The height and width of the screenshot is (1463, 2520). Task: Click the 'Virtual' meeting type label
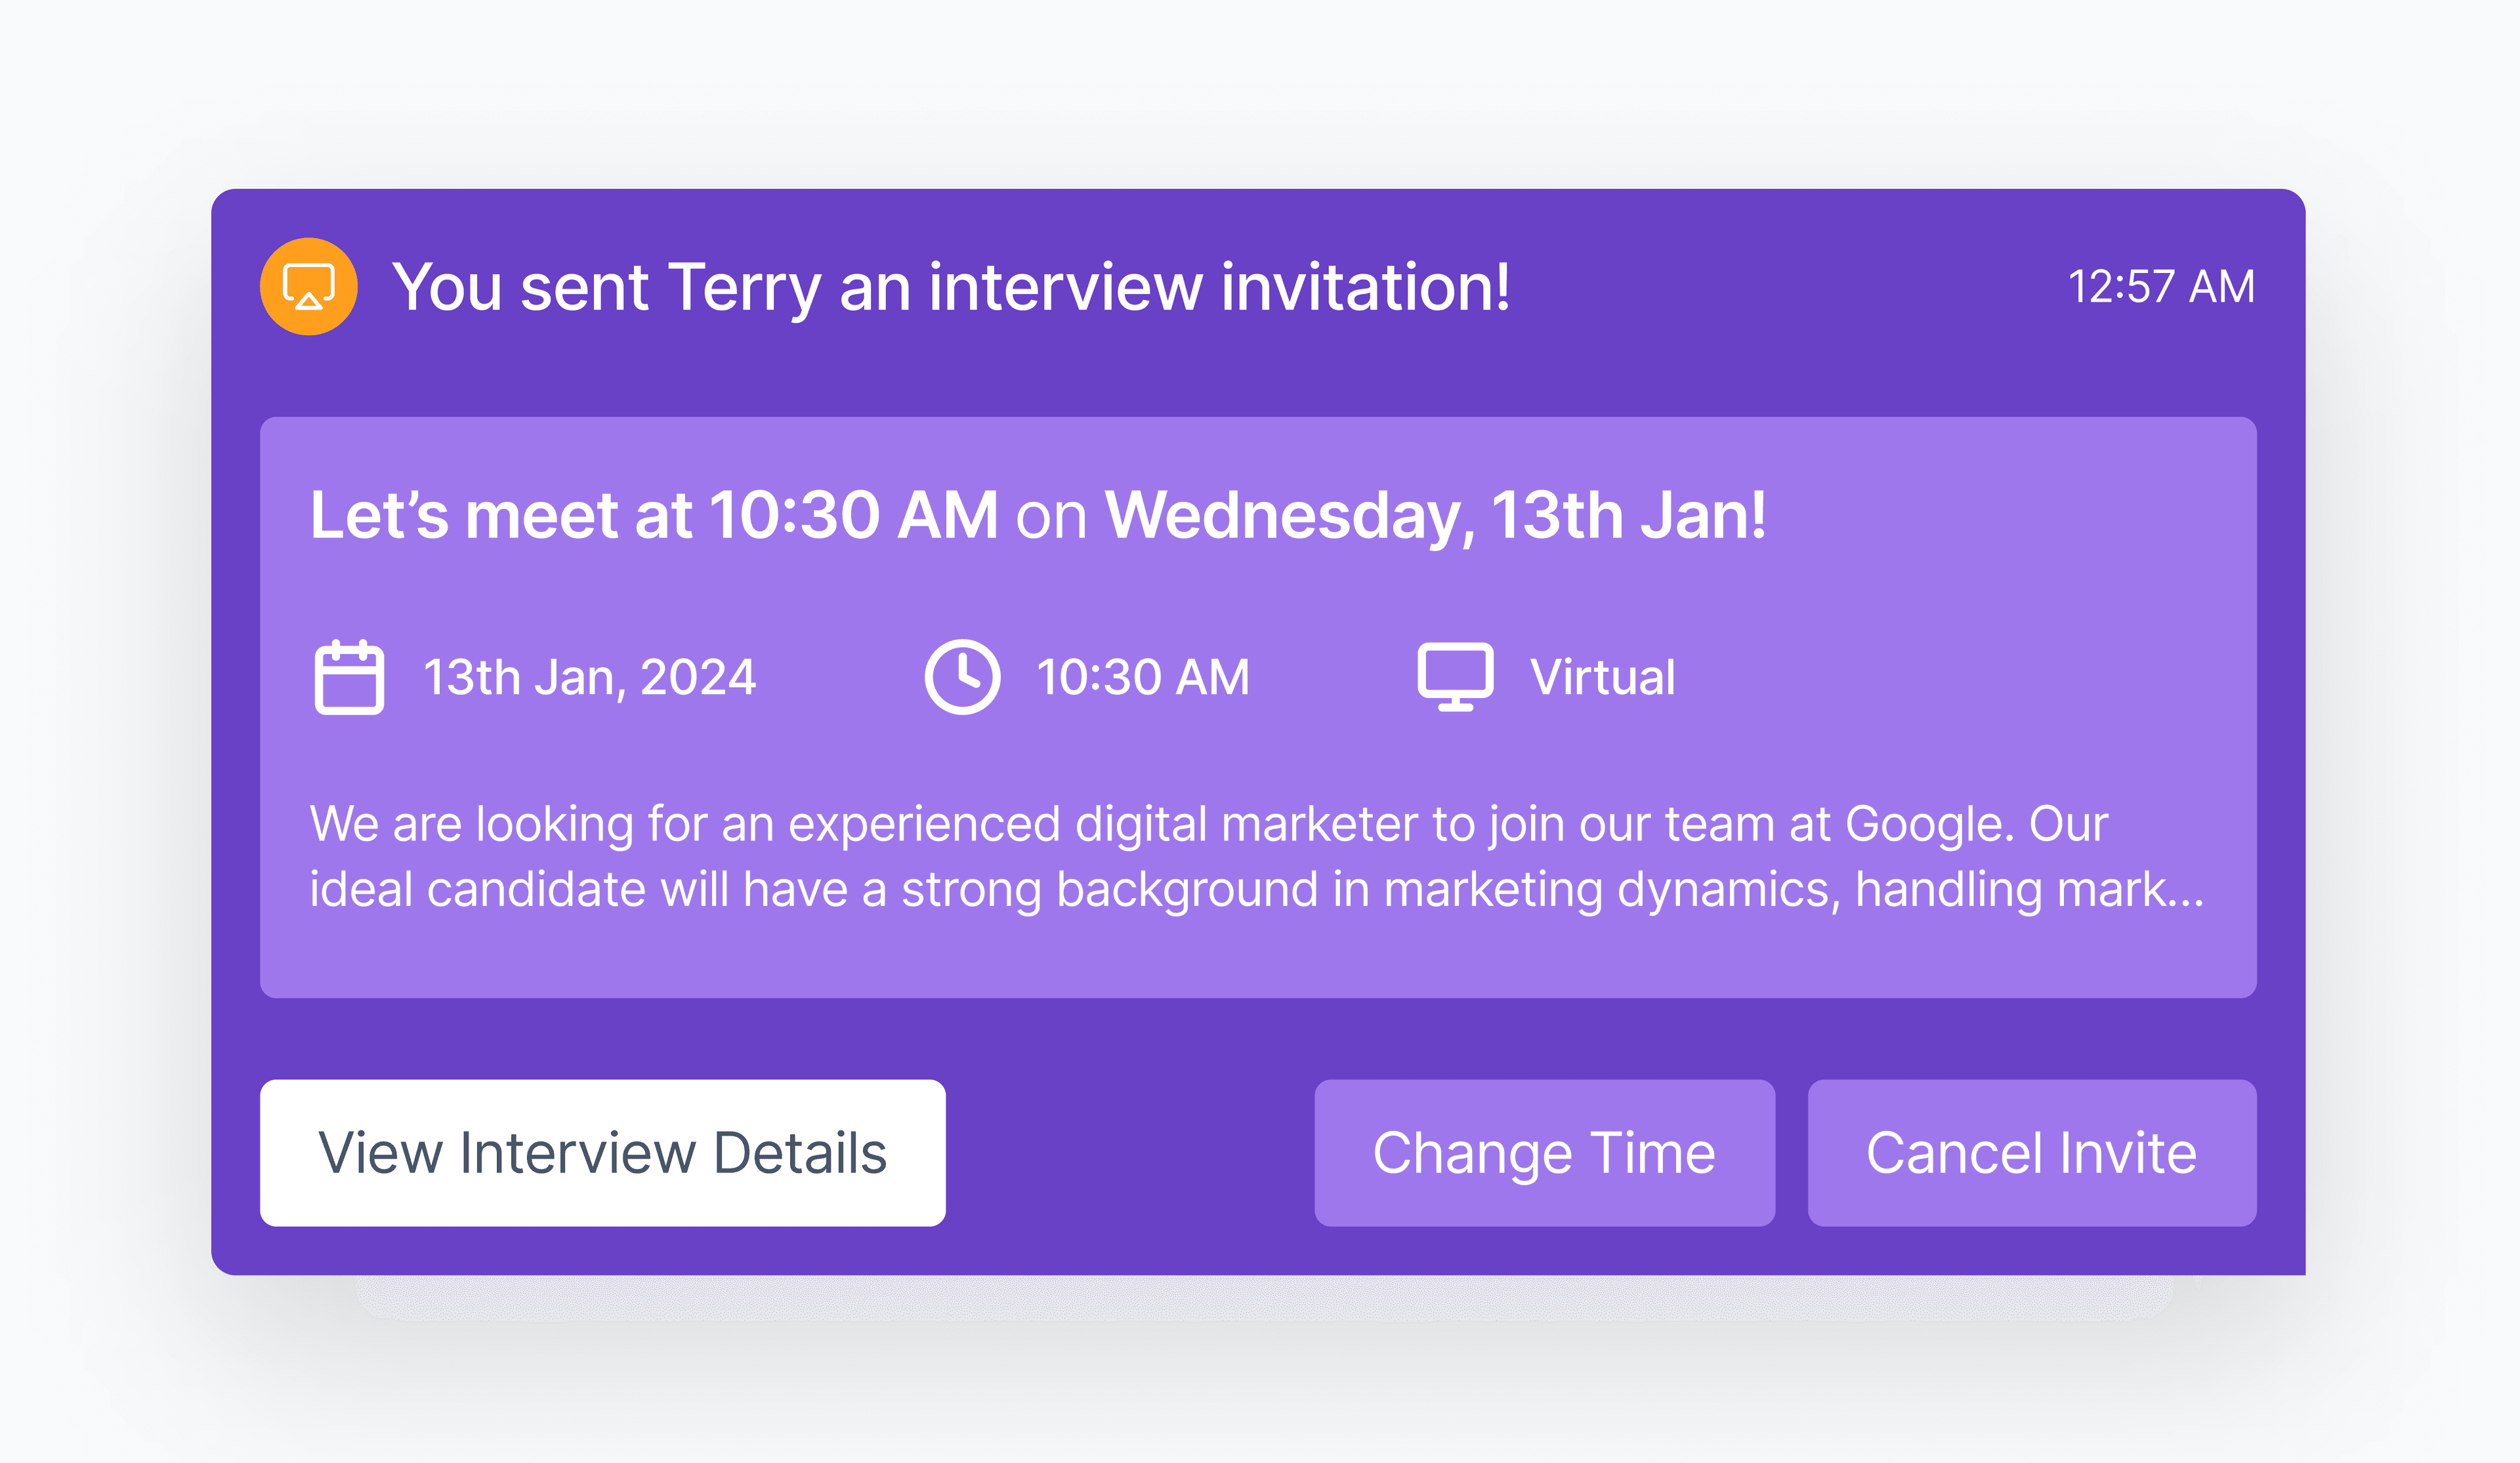(x=1603, y=677)
